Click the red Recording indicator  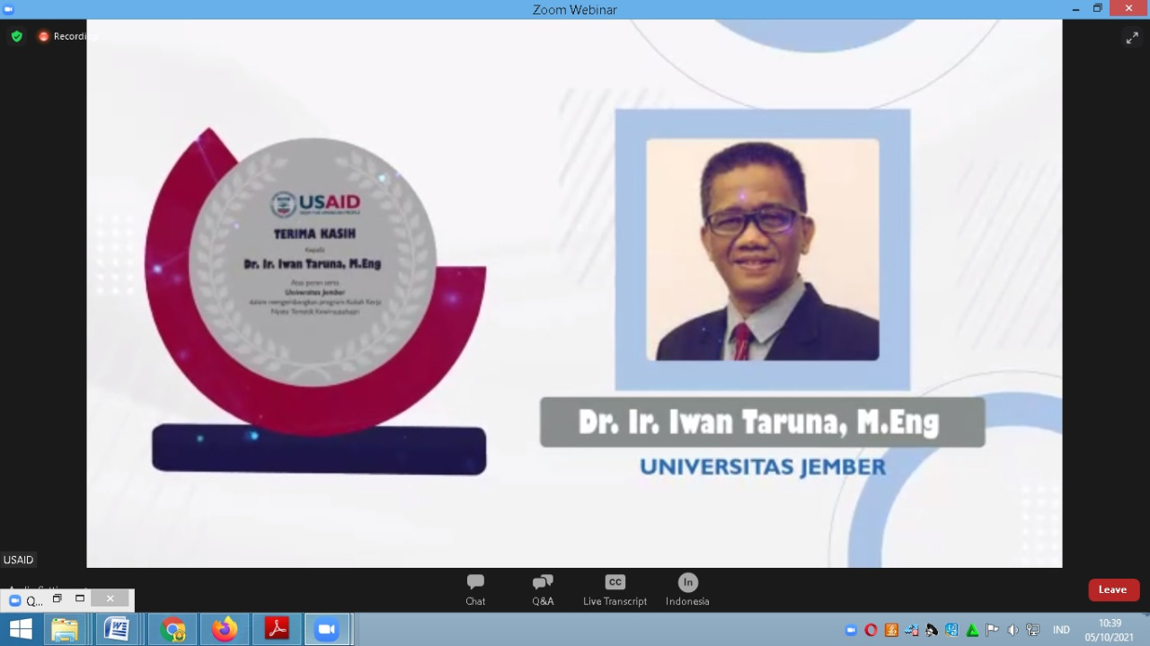pyautogui.click(x=66, y=36)
